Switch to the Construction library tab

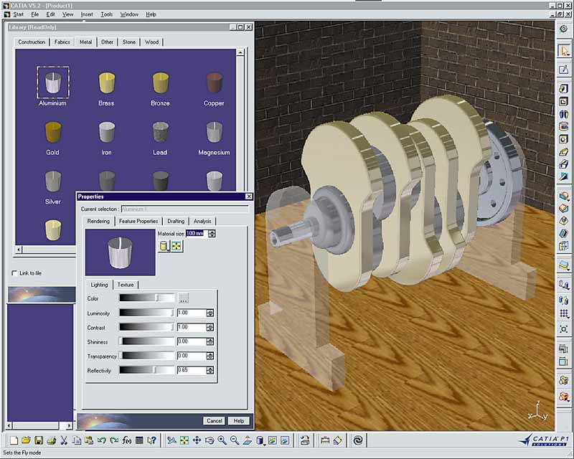[x=32, y=42]
